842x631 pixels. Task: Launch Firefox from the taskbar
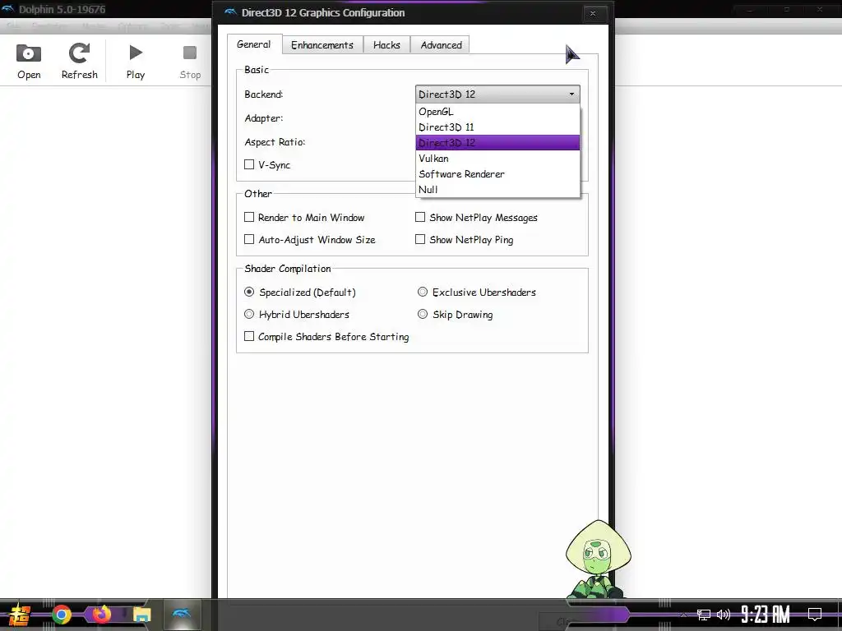click(101, 614)
